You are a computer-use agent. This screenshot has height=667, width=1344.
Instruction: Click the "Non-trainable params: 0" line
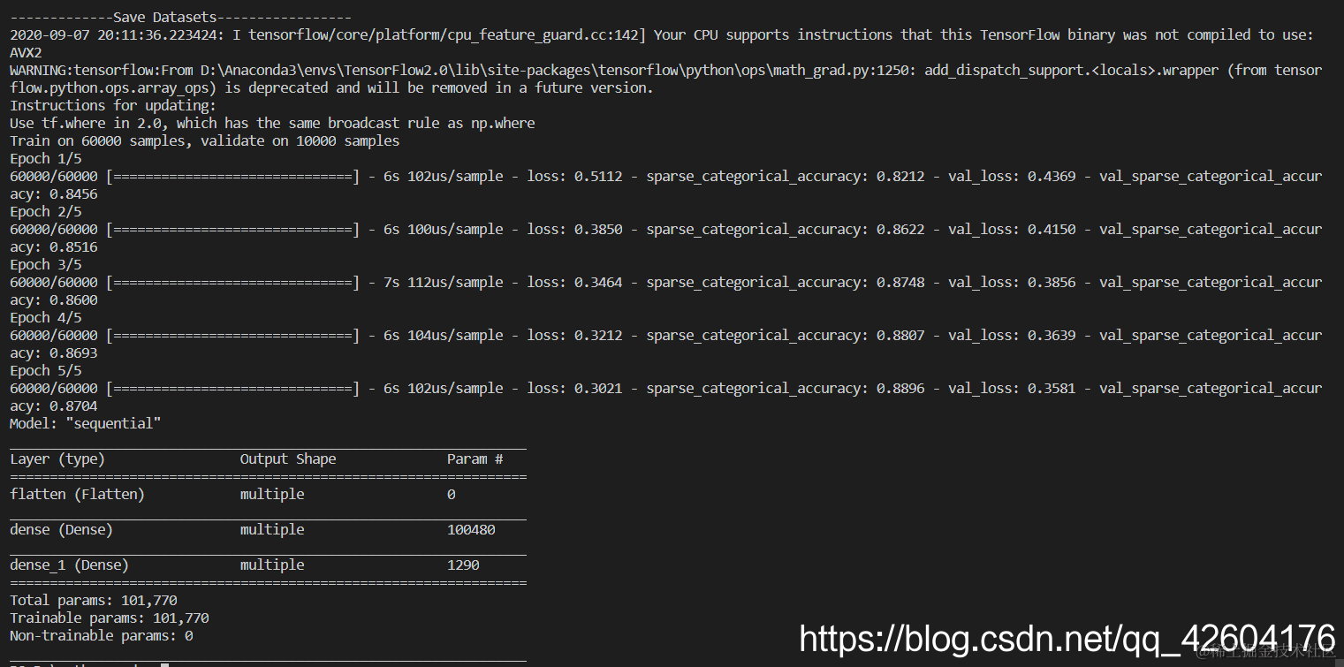coord(102,636)
